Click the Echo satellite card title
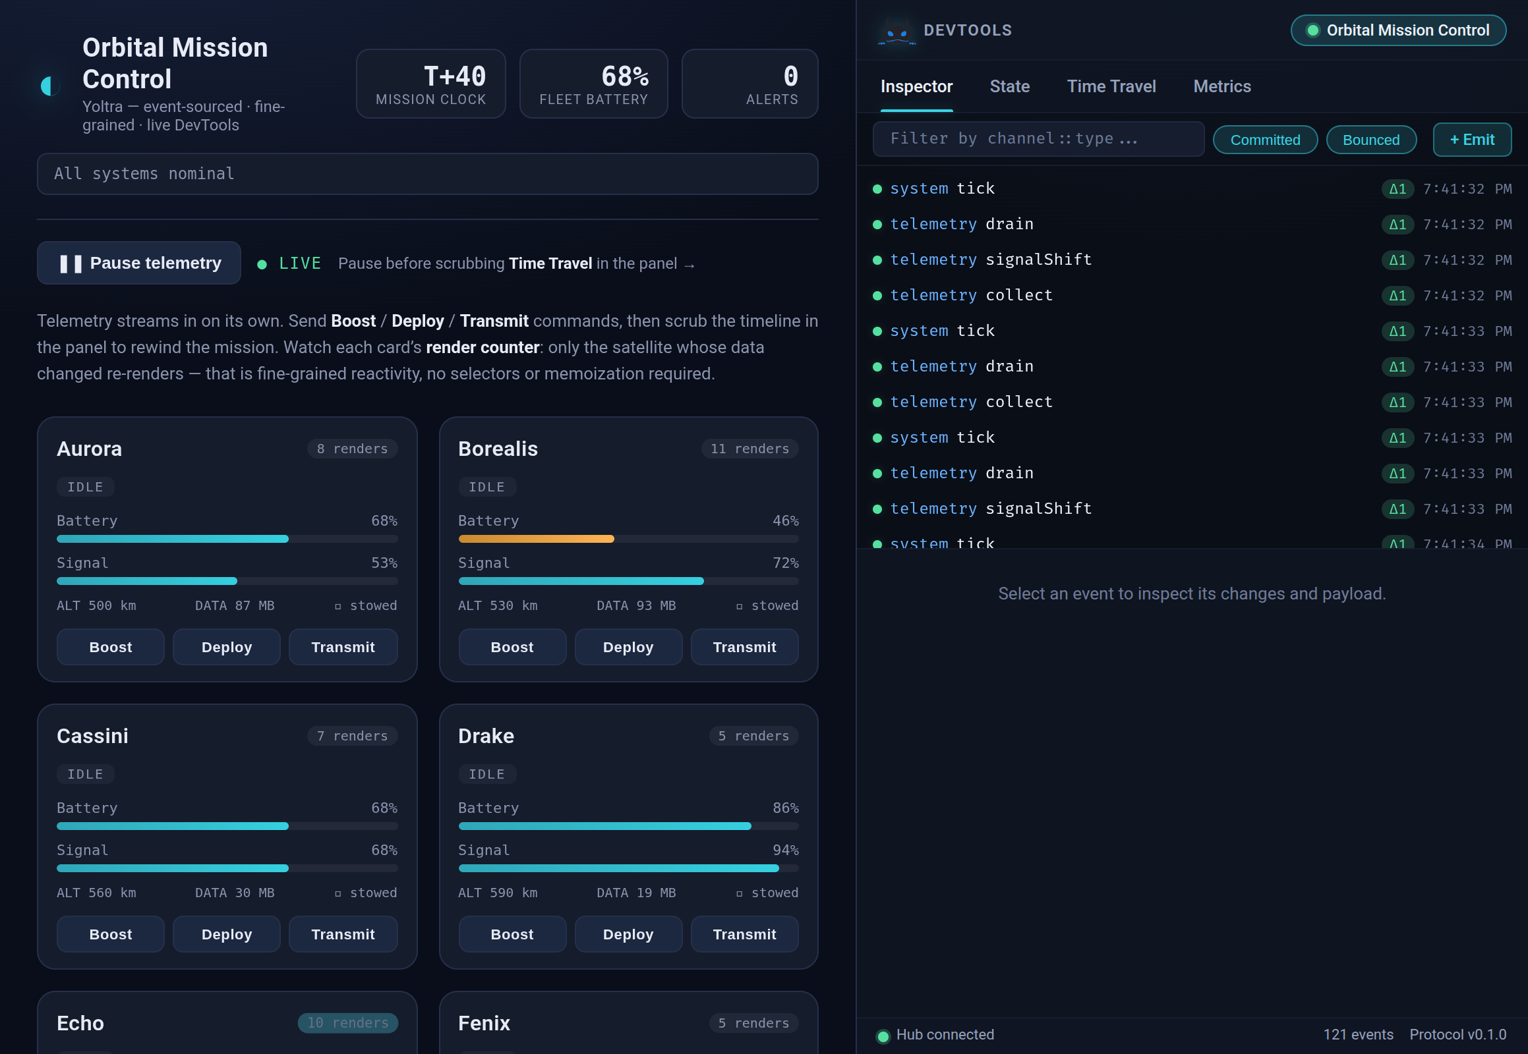 point(80,1023)
